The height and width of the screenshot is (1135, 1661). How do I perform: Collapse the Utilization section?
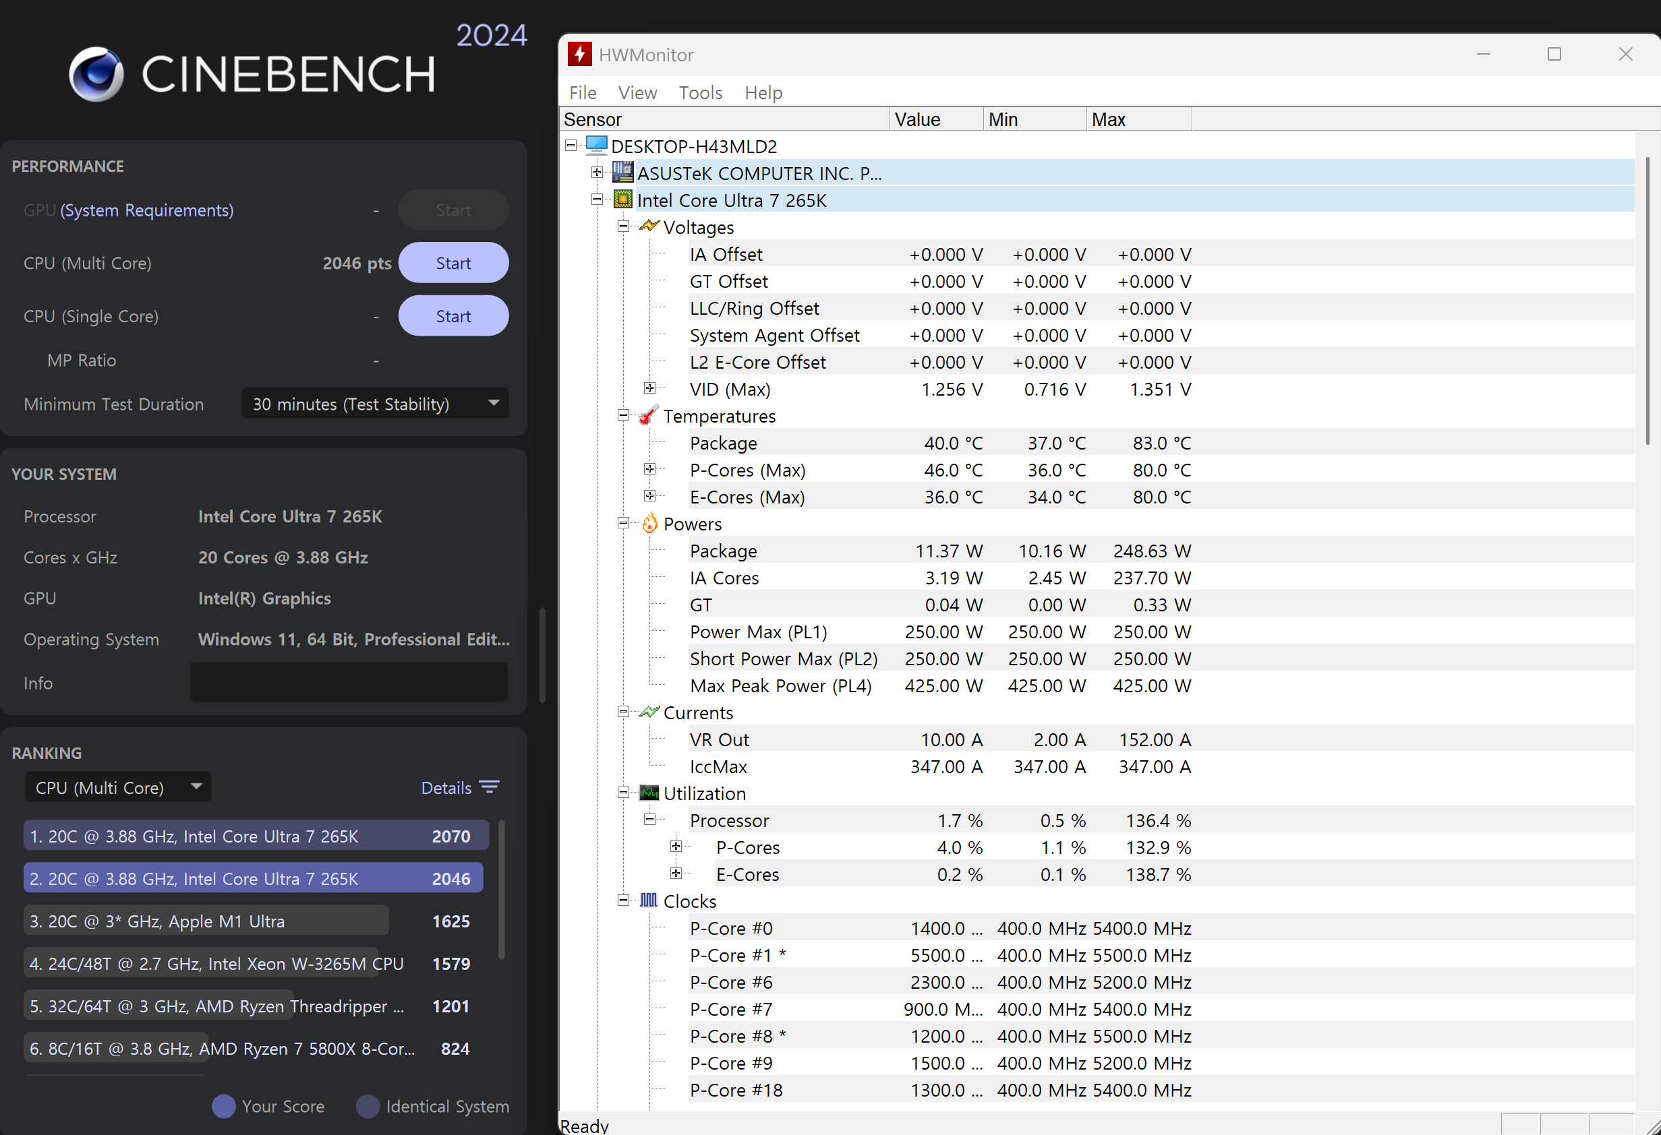[623, 792]
